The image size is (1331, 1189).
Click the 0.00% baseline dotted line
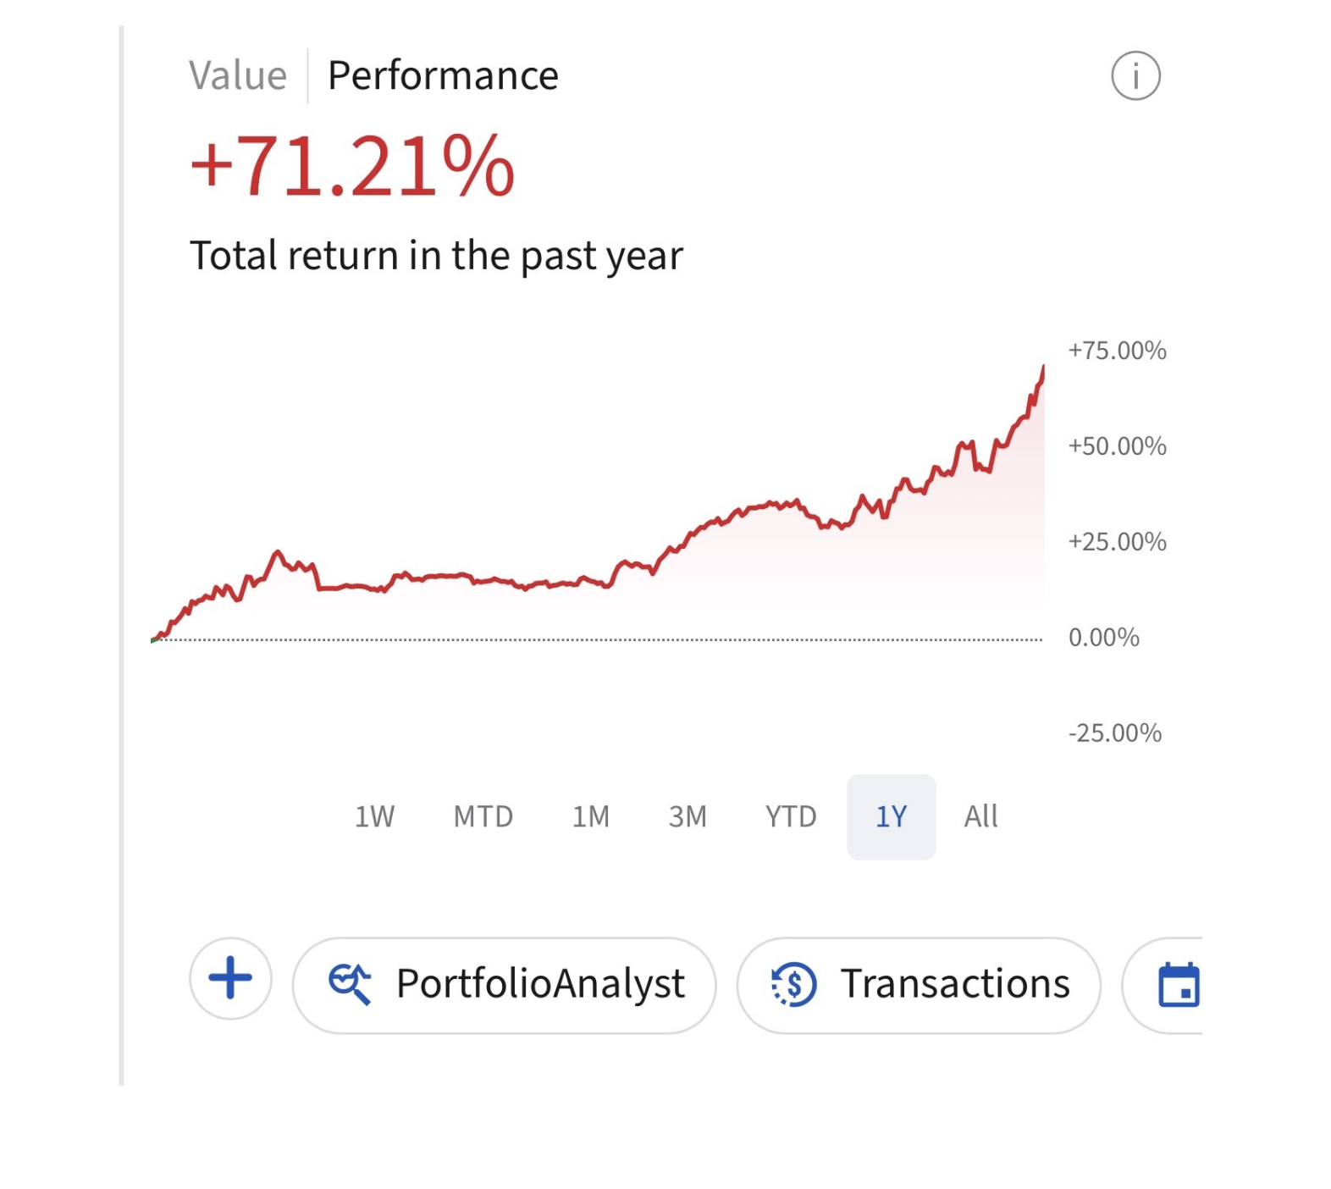click(x=593, y=639)
